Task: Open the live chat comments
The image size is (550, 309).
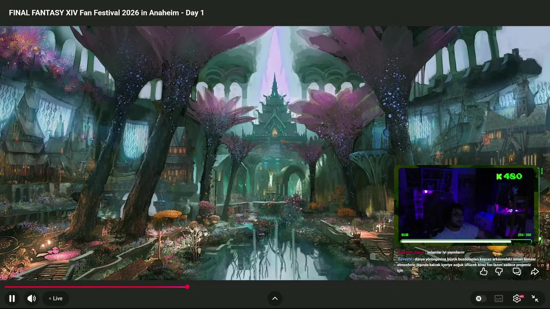Action: point(517,271)
